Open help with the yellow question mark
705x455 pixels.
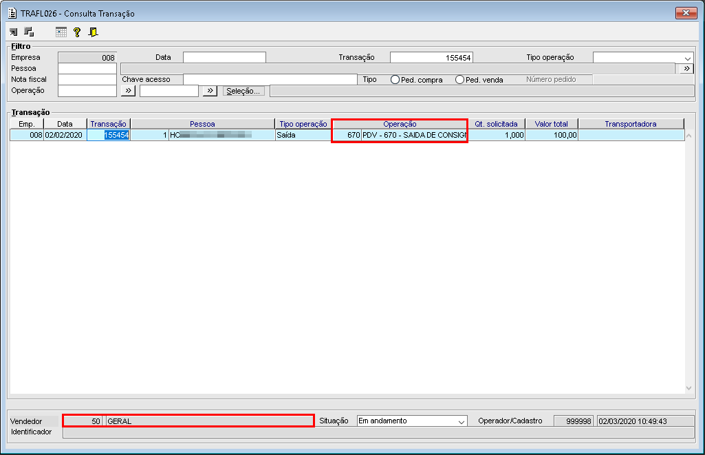point(77,32)
